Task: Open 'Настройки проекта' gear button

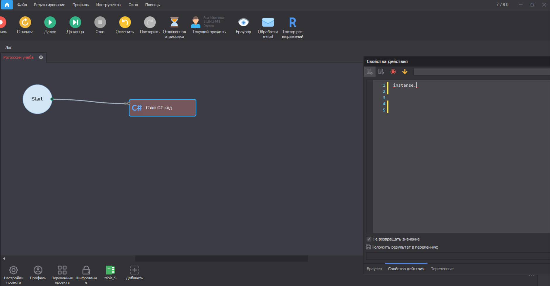Action: coord(13,270)
